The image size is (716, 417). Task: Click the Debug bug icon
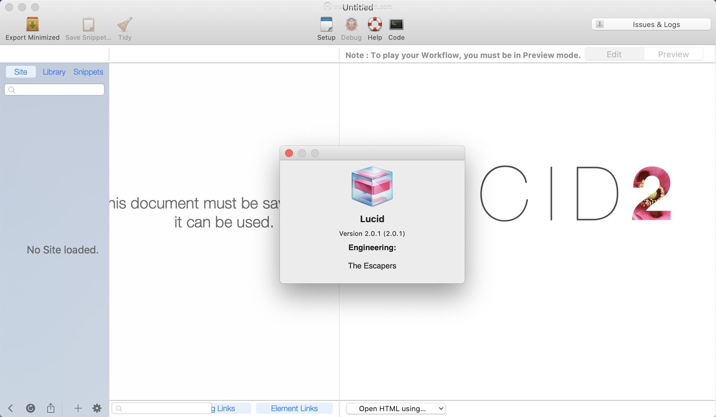pos(351,24)
